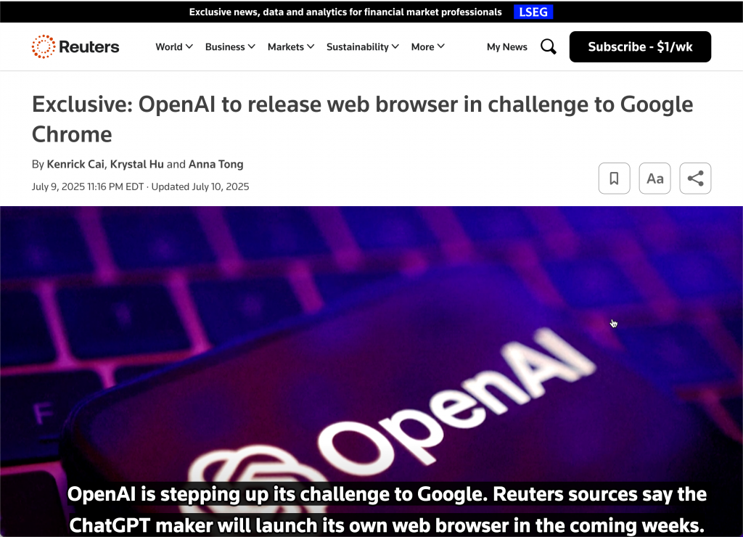The image size is (743, 537).
Task: Select the Anna Tong author link
Action: click(x=215, y=164)
